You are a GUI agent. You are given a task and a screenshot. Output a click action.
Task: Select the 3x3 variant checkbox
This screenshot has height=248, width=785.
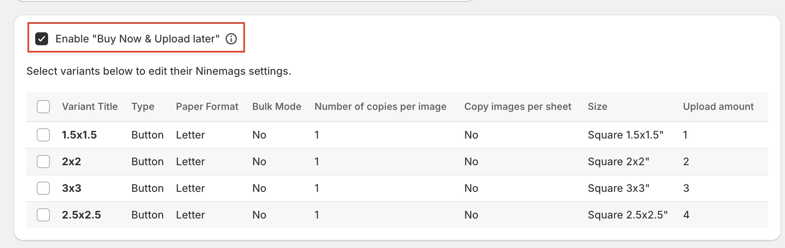[43, 188]
